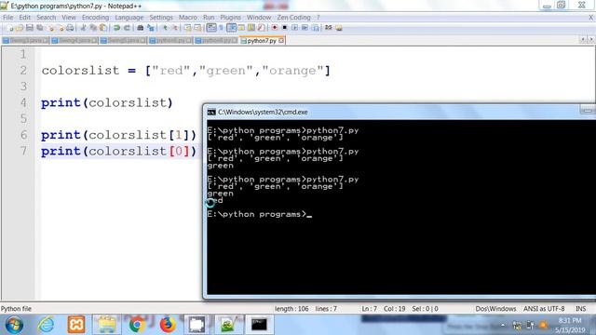Open the Window menu
Screen dimensions: 596x335
259,18
